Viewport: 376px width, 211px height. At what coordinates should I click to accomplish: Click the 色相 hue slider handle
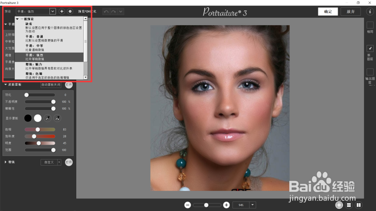[38, 130]
